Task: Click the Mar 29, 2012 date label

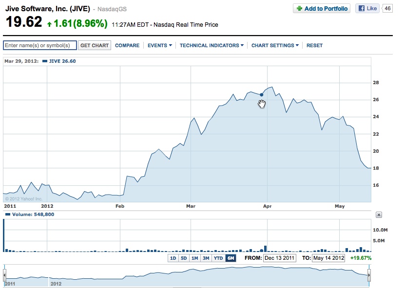Action: [x=21, y=61]
